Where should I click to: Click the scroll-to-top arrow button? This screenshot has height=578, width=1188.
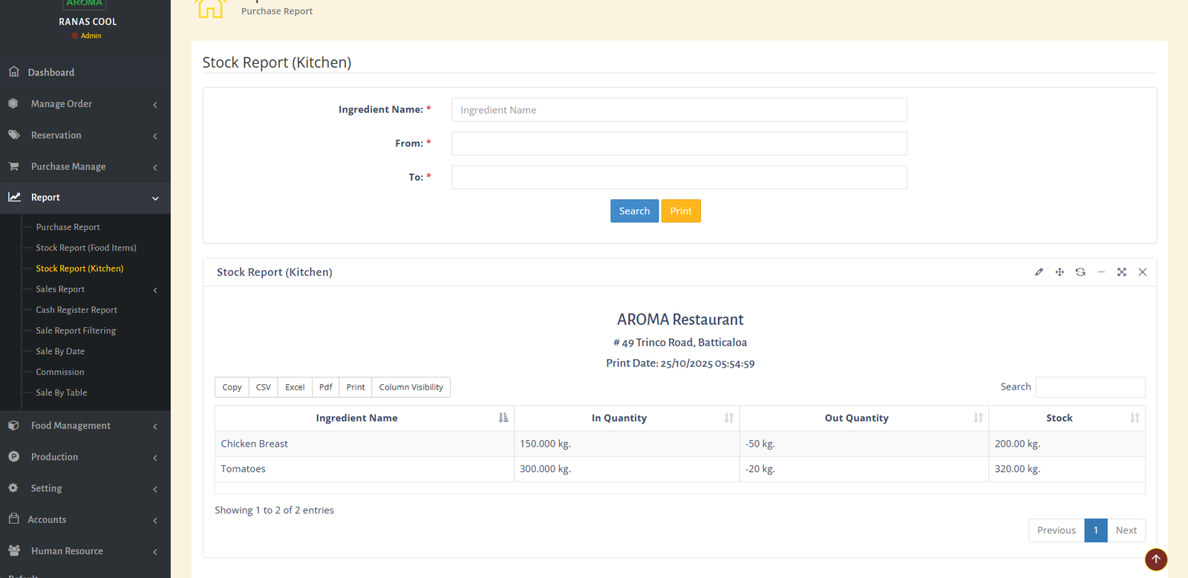coord(1155,559)
